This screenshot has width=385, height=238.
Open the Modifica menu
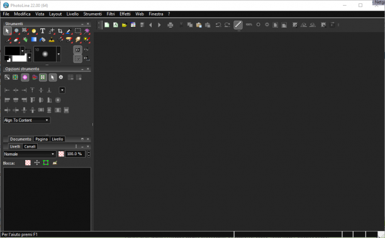(22, 14)
